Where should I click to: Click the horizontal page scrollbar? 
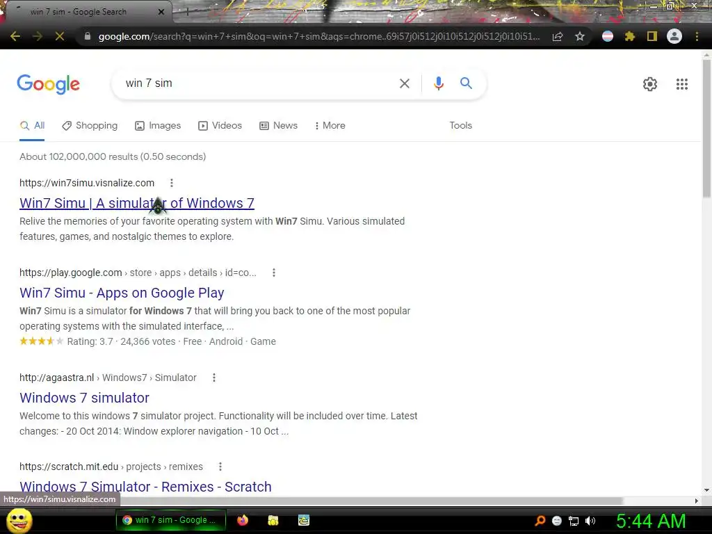point(373,501)
